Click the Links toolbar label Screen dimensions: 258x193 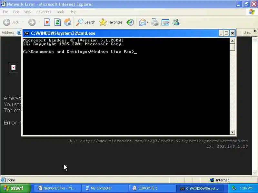pos(247,32)
